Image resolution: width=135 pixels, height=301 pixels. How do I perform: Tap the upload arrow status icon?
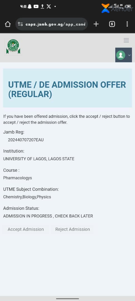point(42,6)
